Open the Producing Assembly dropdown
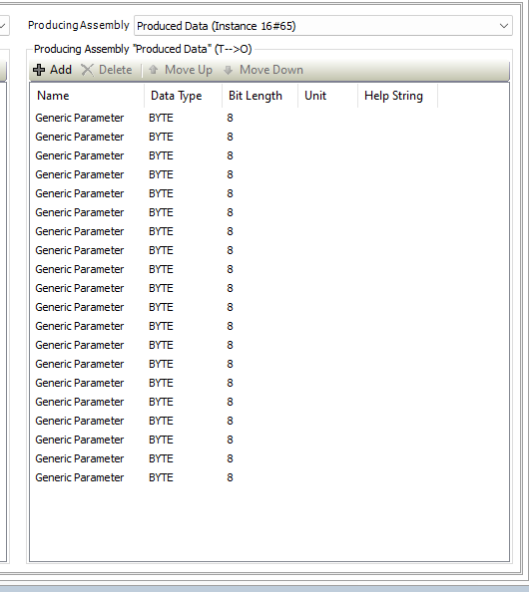Image resolution: width=529 pixels, height=592 pixels. (323, 26)
